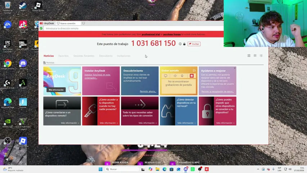Focus the remote address input field
This screenshot has height=173, width=307.
point(134,28)
